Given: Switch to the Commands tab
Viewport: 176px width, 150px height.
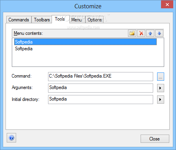Looking at the screenshot, I should click(19, 20).
